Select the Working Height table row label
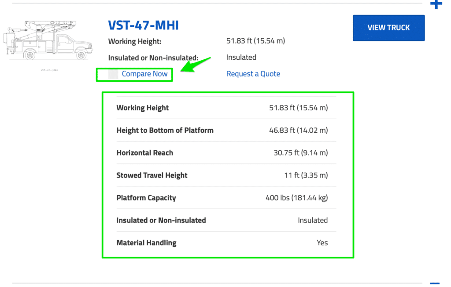The width and height of the screenshot is (451, 287). 142,108
